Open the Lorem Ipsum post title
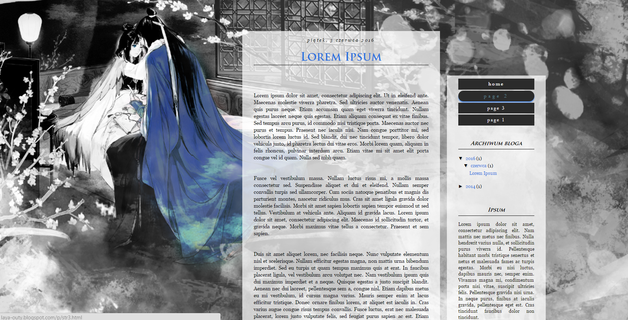 pyautogui.click(x=341, y=57)
